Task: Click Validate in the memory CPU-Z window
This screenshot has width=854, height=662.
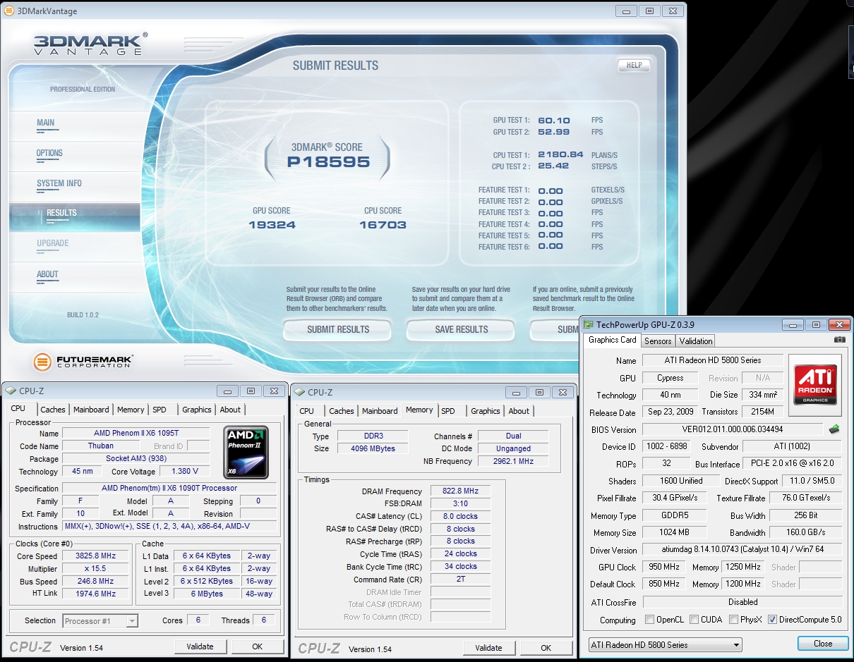Action: (x=489, y=648)
